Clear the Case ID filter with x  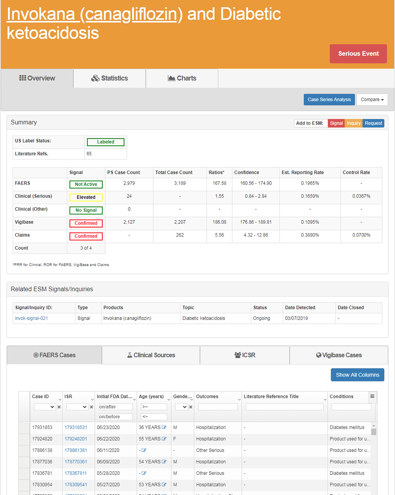59,407
